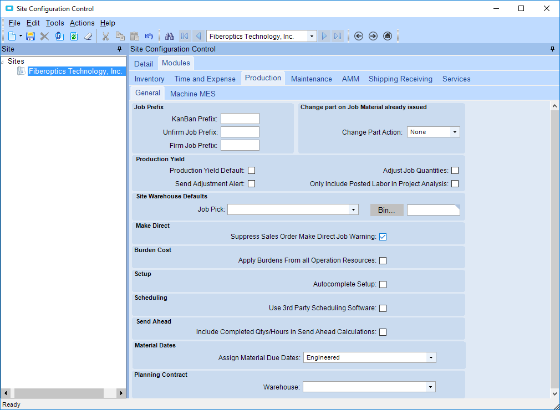Click the Back circle arrow icon
This screenshot has width=560, height=410.
click(359, 36)
